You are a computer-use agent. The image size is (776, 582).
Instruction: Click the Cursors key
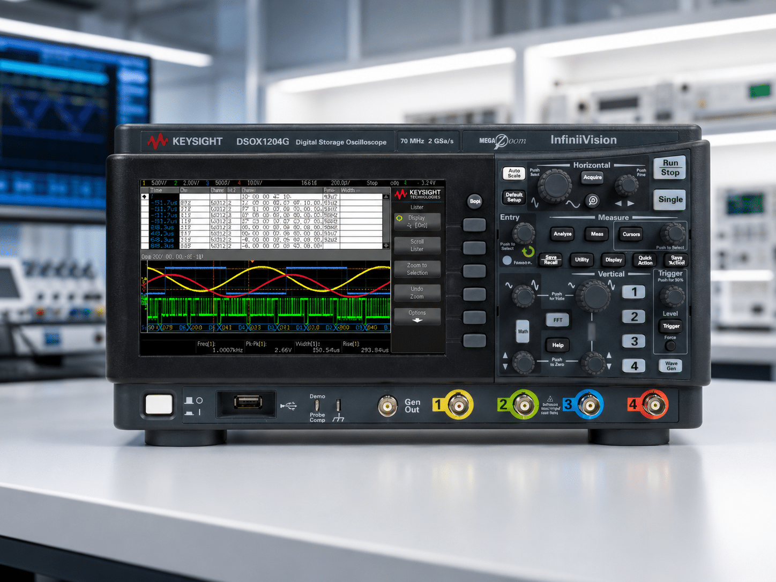[631, 234]
